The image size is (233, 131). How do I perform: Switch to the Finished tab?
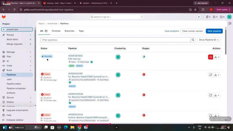pos(56,31)
